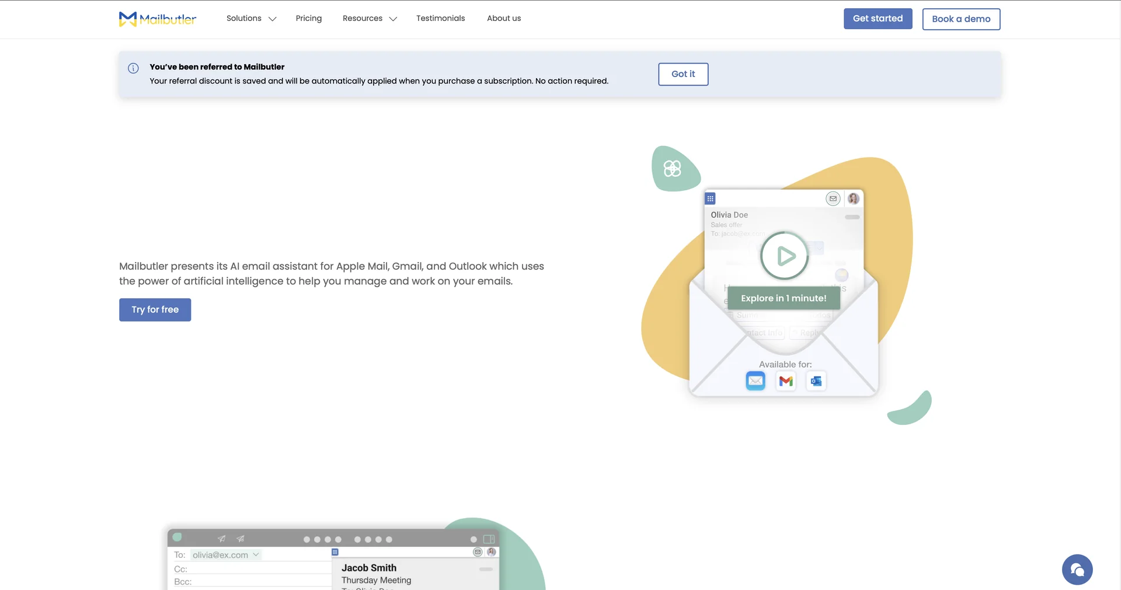This screenshot has width=1121, height=590.
Task: Open the olivia@ex.com recipient dropdown
Action: tap(225, 555)
